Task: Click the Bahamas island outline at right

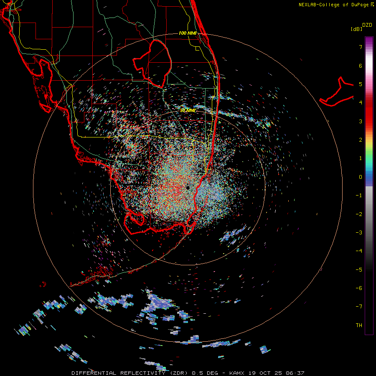Action: click(337, 91)
